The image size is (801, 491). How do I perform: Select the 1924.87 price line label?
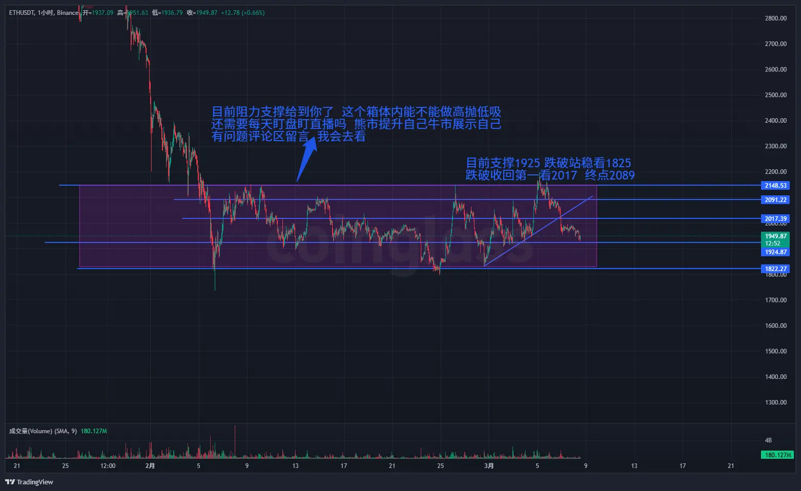[x=775, y=252]
